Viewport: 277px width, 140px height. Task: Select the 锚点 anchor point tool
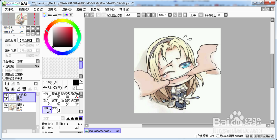point(47,102)
